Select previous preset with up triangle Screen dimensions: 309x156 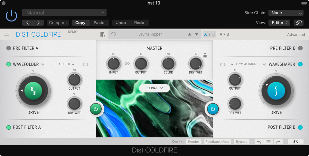pyautogui.click(x=189, y=34)
